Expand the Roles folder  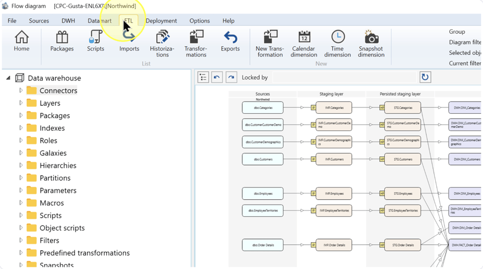[20, 140]
